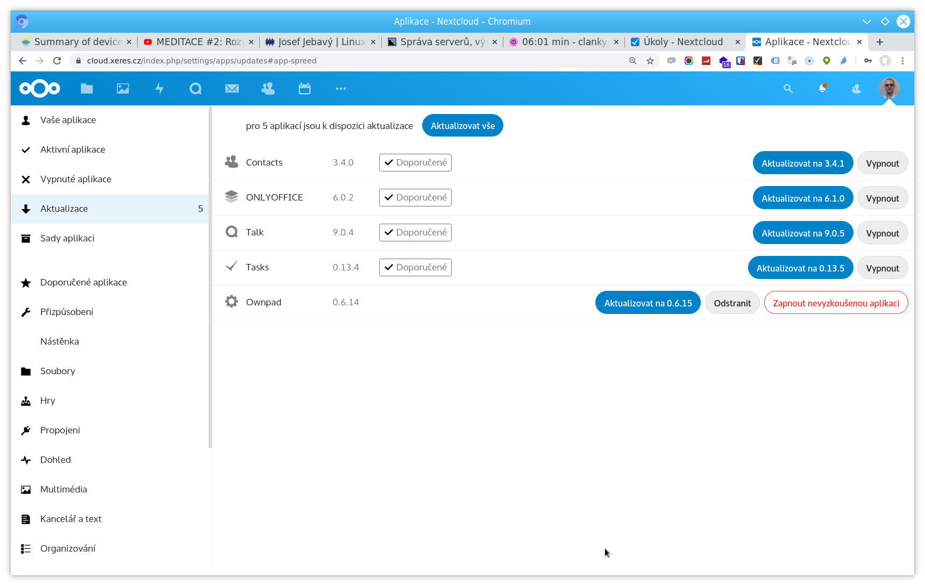Disable the Talk app with Vypnout

click(x=883, y=233)
